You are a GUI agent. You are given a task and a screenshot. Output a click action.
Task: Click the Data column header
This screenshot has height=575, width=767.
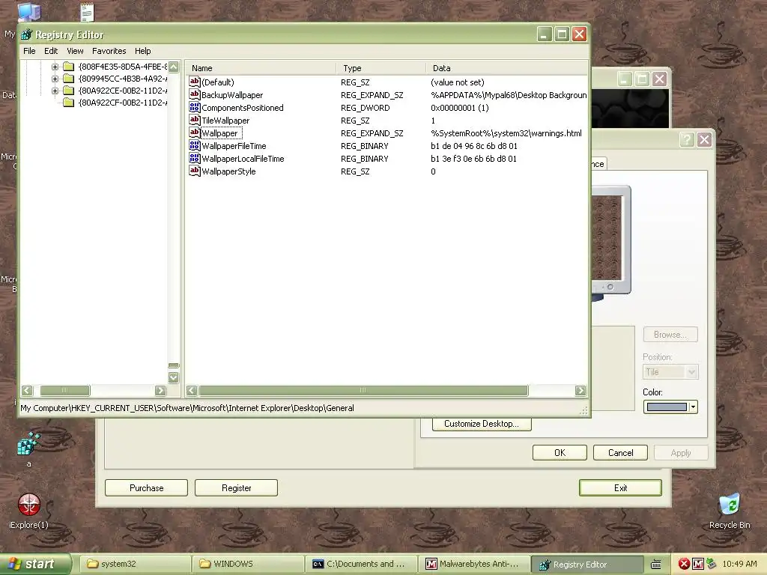coord(507,68)
